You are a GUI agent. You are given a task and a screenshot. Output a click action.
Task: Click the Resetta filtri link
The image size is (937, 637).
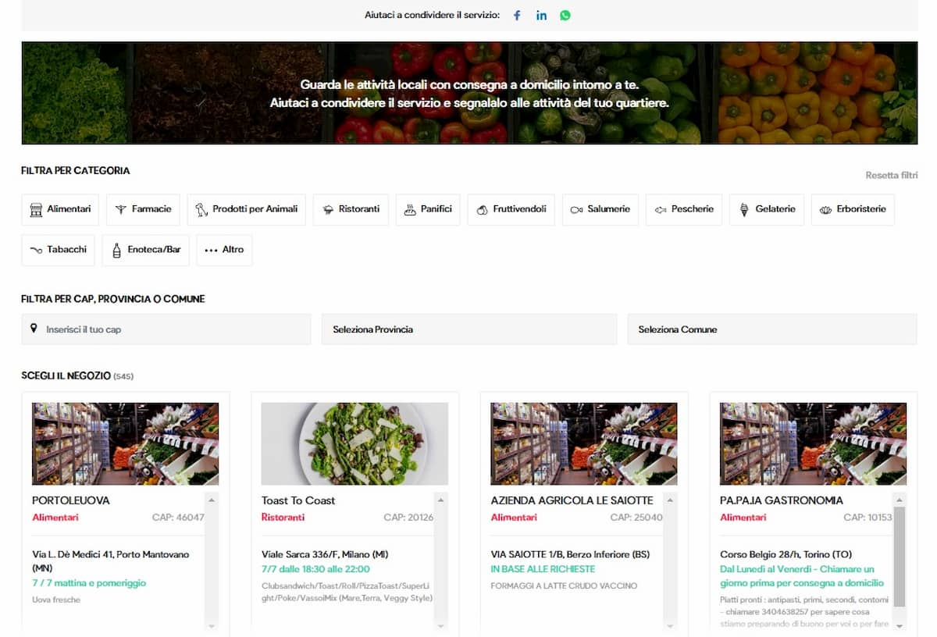click(891, 176)
